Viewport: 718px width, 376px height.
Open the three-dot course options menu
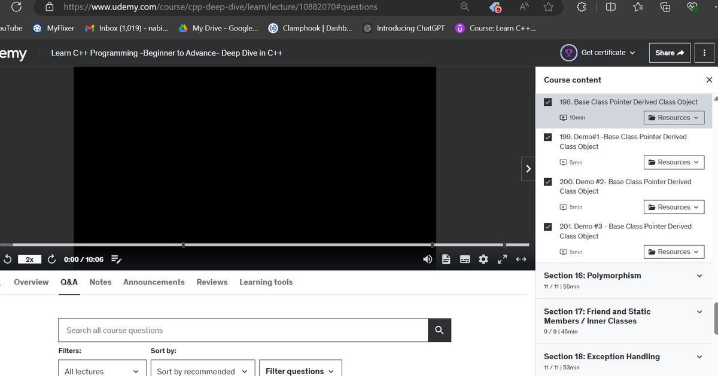[x=704, y=53]
